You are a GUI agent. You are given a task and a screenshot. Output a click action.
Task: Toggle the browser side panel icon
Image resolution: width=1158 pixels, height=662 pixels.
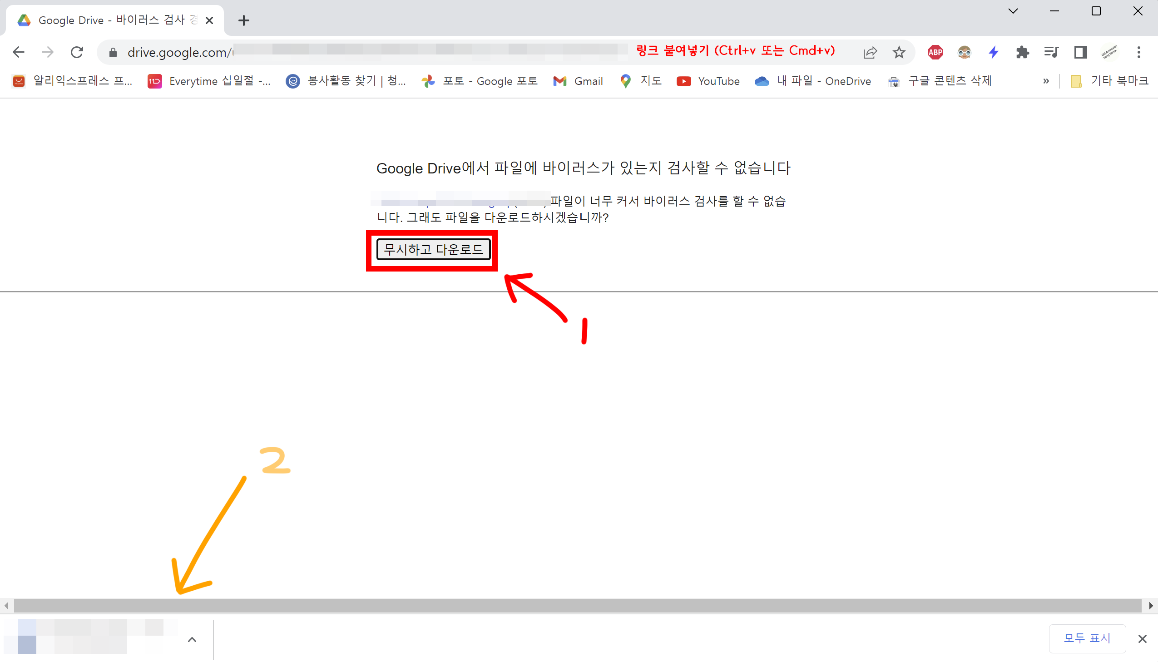click(x=1080, y=52)
